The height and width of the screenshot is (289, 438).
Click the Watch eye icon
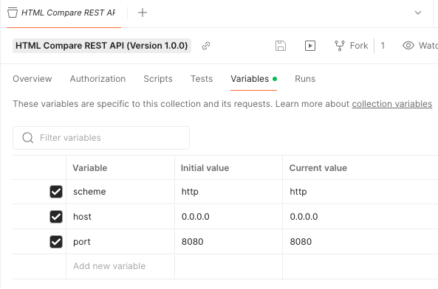408,46
